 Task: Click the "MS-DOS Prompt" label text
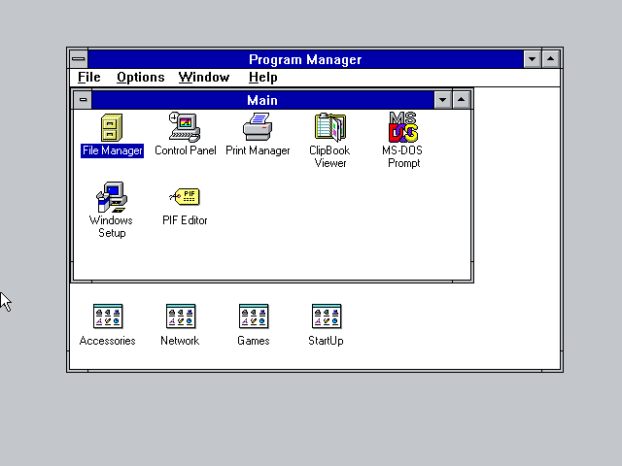point(402,157)
